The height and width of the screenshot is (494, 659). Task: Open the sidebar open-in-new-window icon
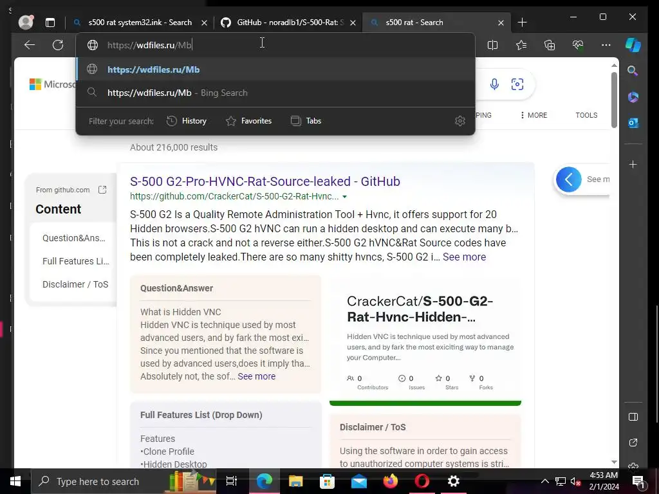pyautogui.click(x=633, y=443)
